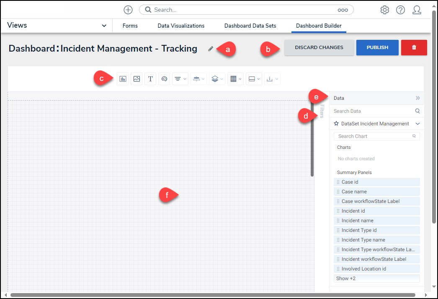Click the plus create icon
Screen dimensions: 438x299
(x=128, y=10)
